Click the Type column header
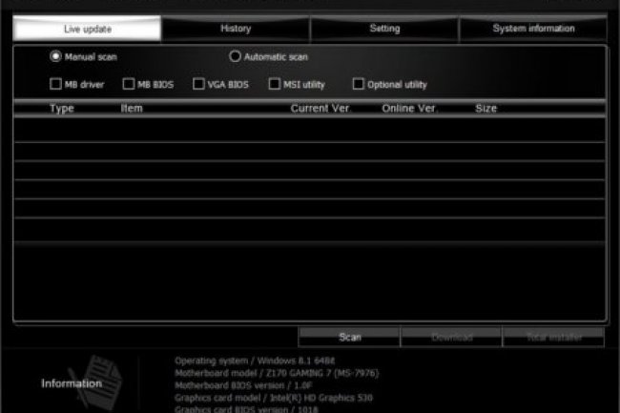Image resolution: width=620 pixels, height=413 pixels. pos(62,109)
